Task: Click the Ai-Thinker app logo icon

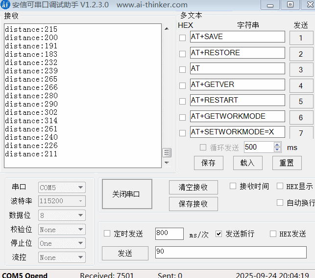Action: pos(5,5)
